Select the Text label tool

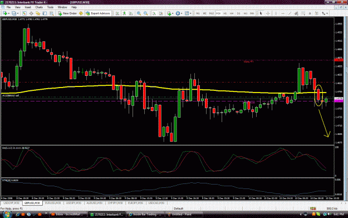310,13
